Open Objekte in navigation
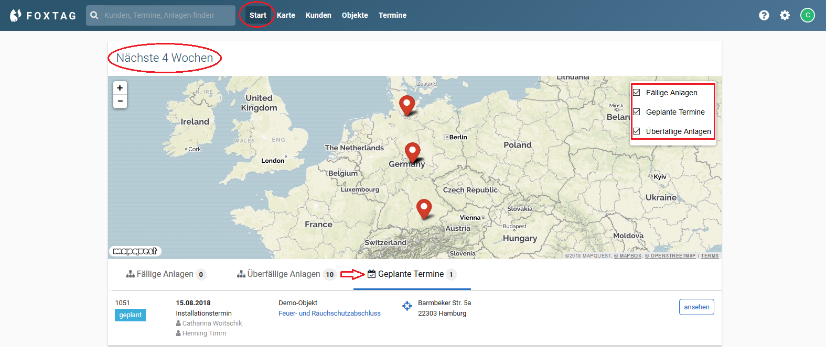Screen dimensions: 826x347 pyautogui.click(x=355, y=15)
